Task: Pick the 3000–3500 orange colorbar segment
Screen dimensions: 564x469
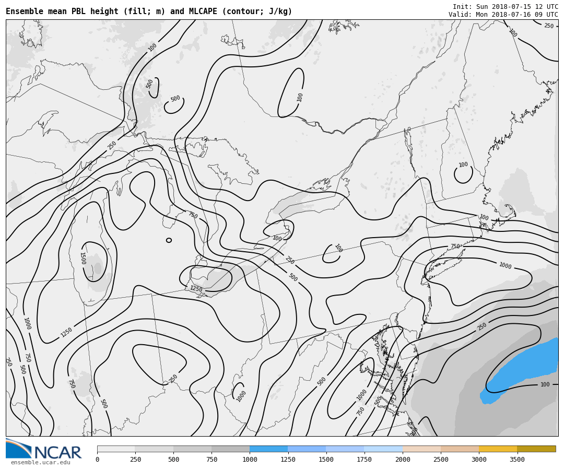Action: tap(498, 449)
